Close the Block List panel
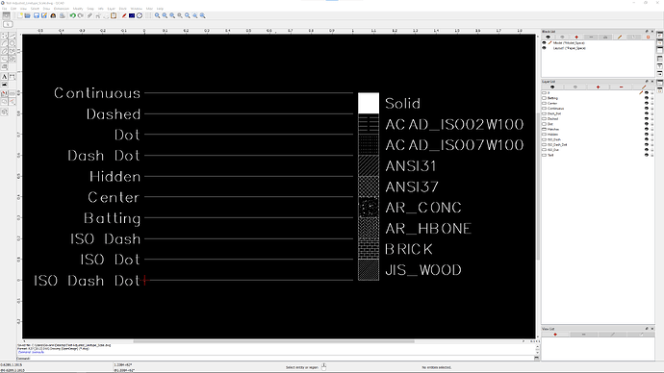The image size is (664, 373). point(652,32)
